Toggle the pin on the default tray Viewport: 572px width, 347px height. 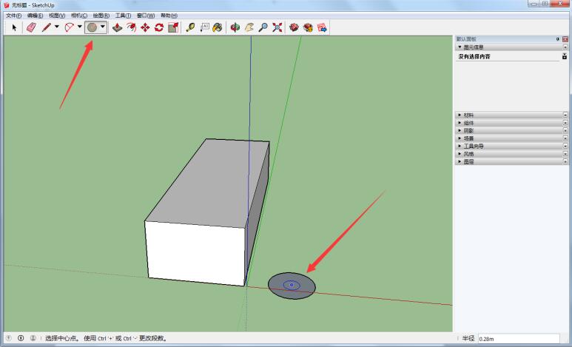(558, 38)
